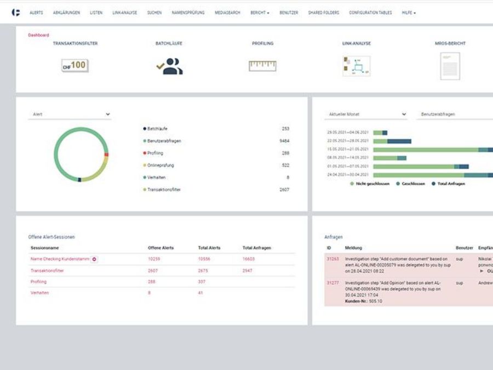Open the Shared Folders menu item
This screenshot has width=493, height=370.
[324, 13]
